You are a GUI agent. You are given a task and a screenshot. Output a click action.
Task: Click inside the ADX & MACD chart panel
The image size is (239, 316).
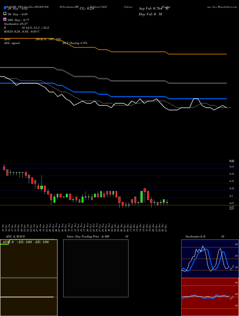29,278
